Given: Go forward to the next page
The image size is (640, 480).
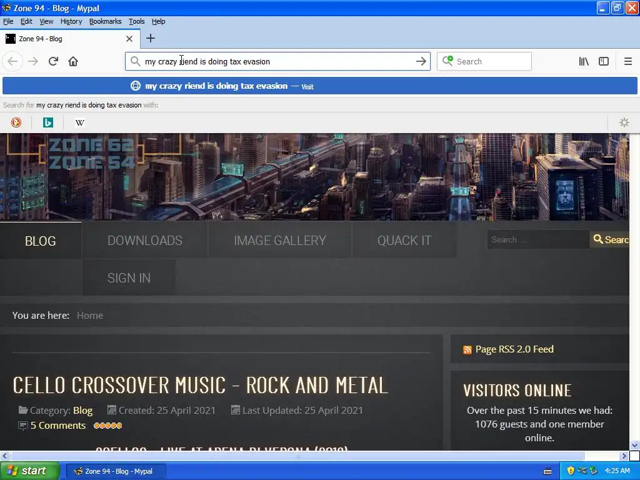Looking at the screenshot, I should tap(34, 62).
